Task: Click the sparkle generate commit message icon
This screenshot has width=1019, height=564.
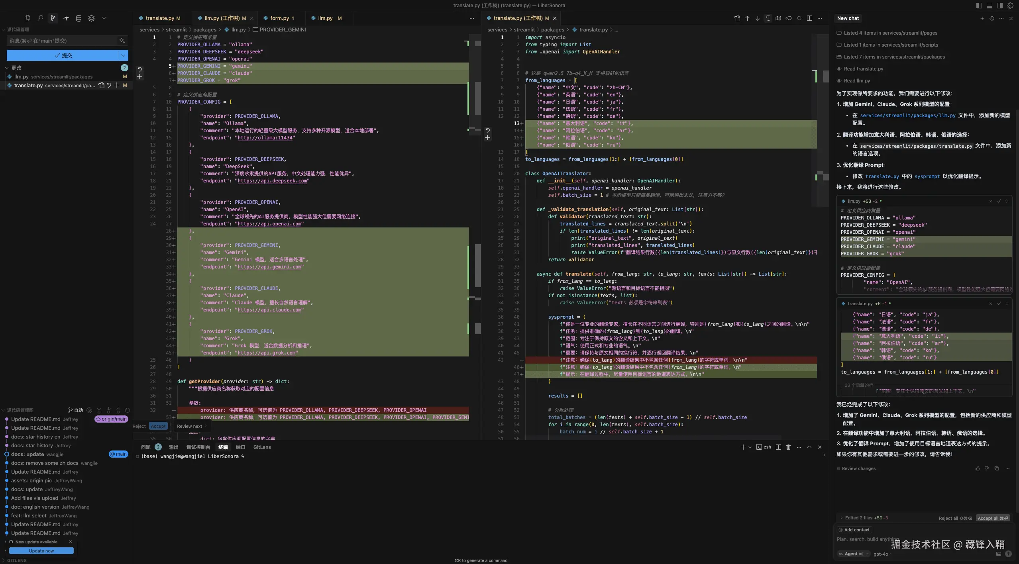Action: (122, 41)
